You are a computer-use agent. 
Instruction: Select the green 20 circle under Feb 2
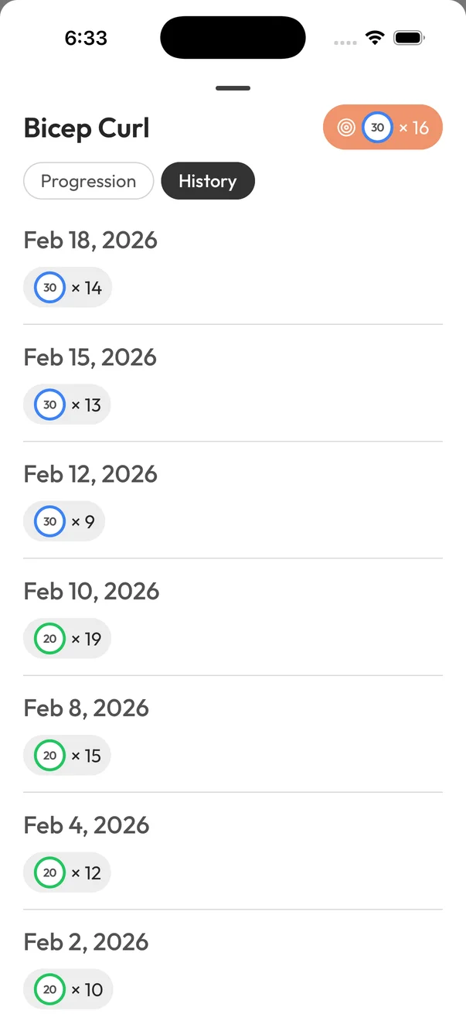(49, 988)
